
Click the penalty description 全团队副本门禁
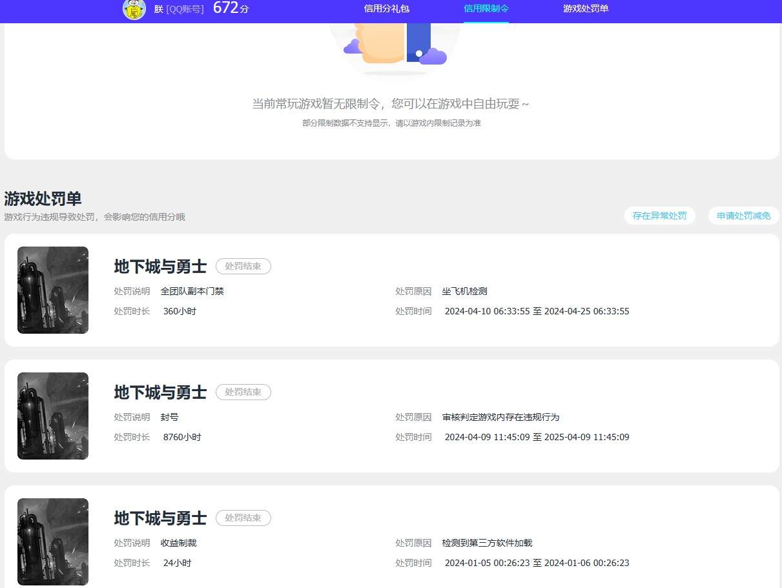192,292
